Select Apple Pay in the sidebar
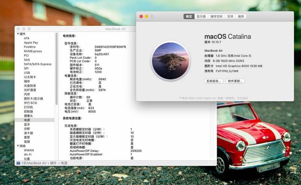The width and height of the screenshot is (301, 185). click(x=31, y=42)
